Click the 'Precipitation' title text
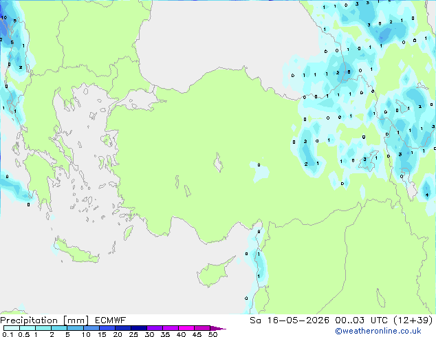Viewport: 436px width, 337px height. (29, 320)
